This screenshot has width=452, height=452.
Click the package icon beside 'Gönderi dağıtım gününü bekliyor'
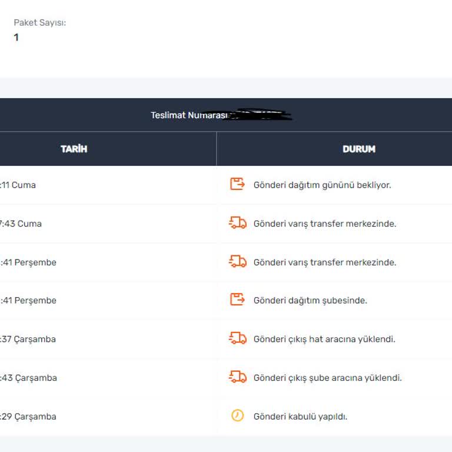pyautogui.click(x=238, y=184)
